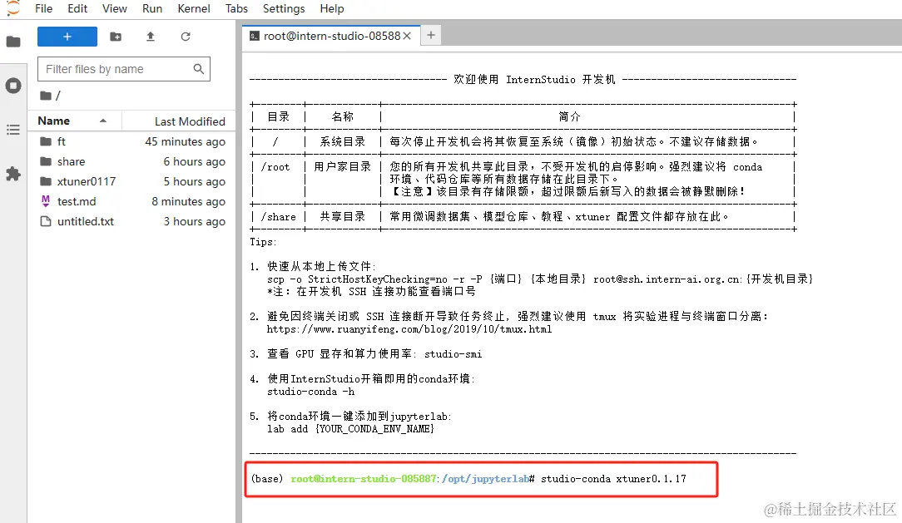The image size is (902, 523).
Task: Refresh the file browser list
Action: 186,37
